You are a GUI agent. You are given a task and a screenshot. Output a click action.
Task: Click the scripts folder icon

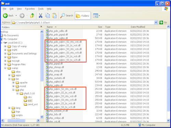[x=13, y=115]
